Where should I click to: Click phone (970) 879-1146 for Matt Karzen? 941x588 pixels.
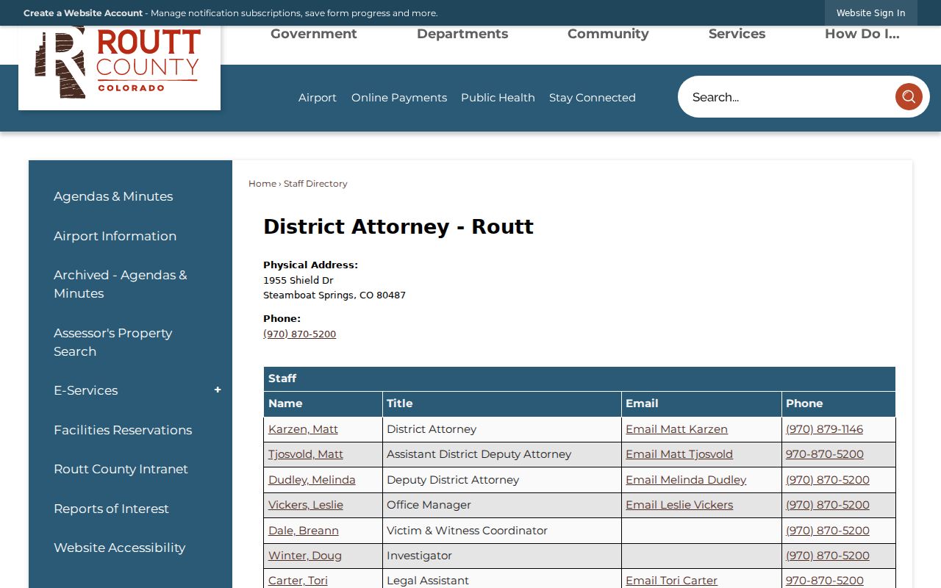[x=824, y=429]
